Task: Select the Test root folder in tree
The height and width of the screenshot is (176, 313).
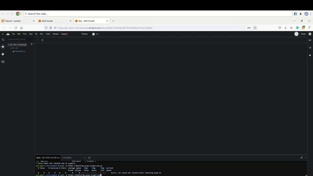Action: [19, 44]
